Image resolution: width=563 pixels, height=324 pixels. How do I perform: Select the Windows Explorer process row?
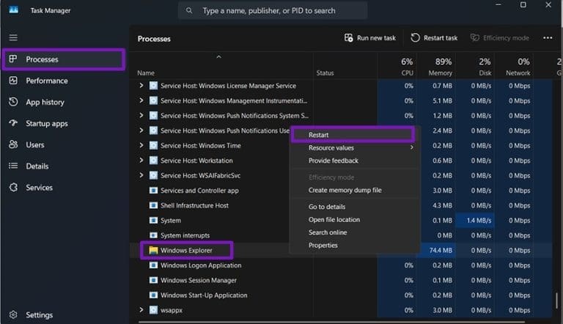(341, 251)
